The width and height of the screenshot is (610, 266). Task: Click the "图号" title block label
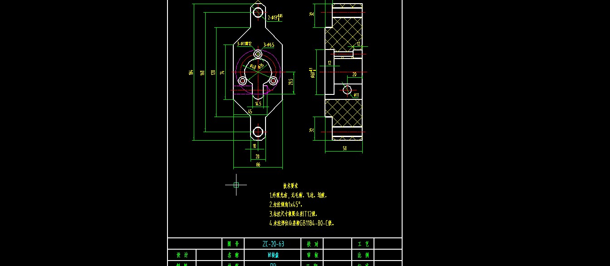[232, 244]
